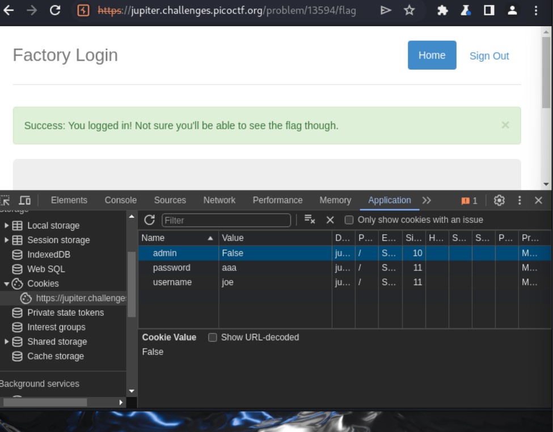Check the Show URL-decoded checkbox
Viewport: 553px width, 432px height.
213,337
